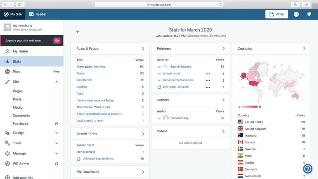Click the notifications bell icon
The image size is (318, 179).
pos(309,14)
